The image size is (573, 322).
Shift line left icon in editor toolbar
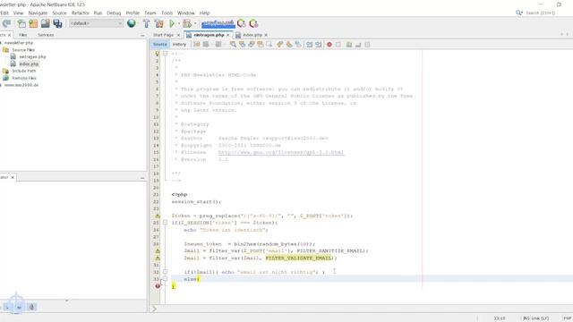click(309, 45)
